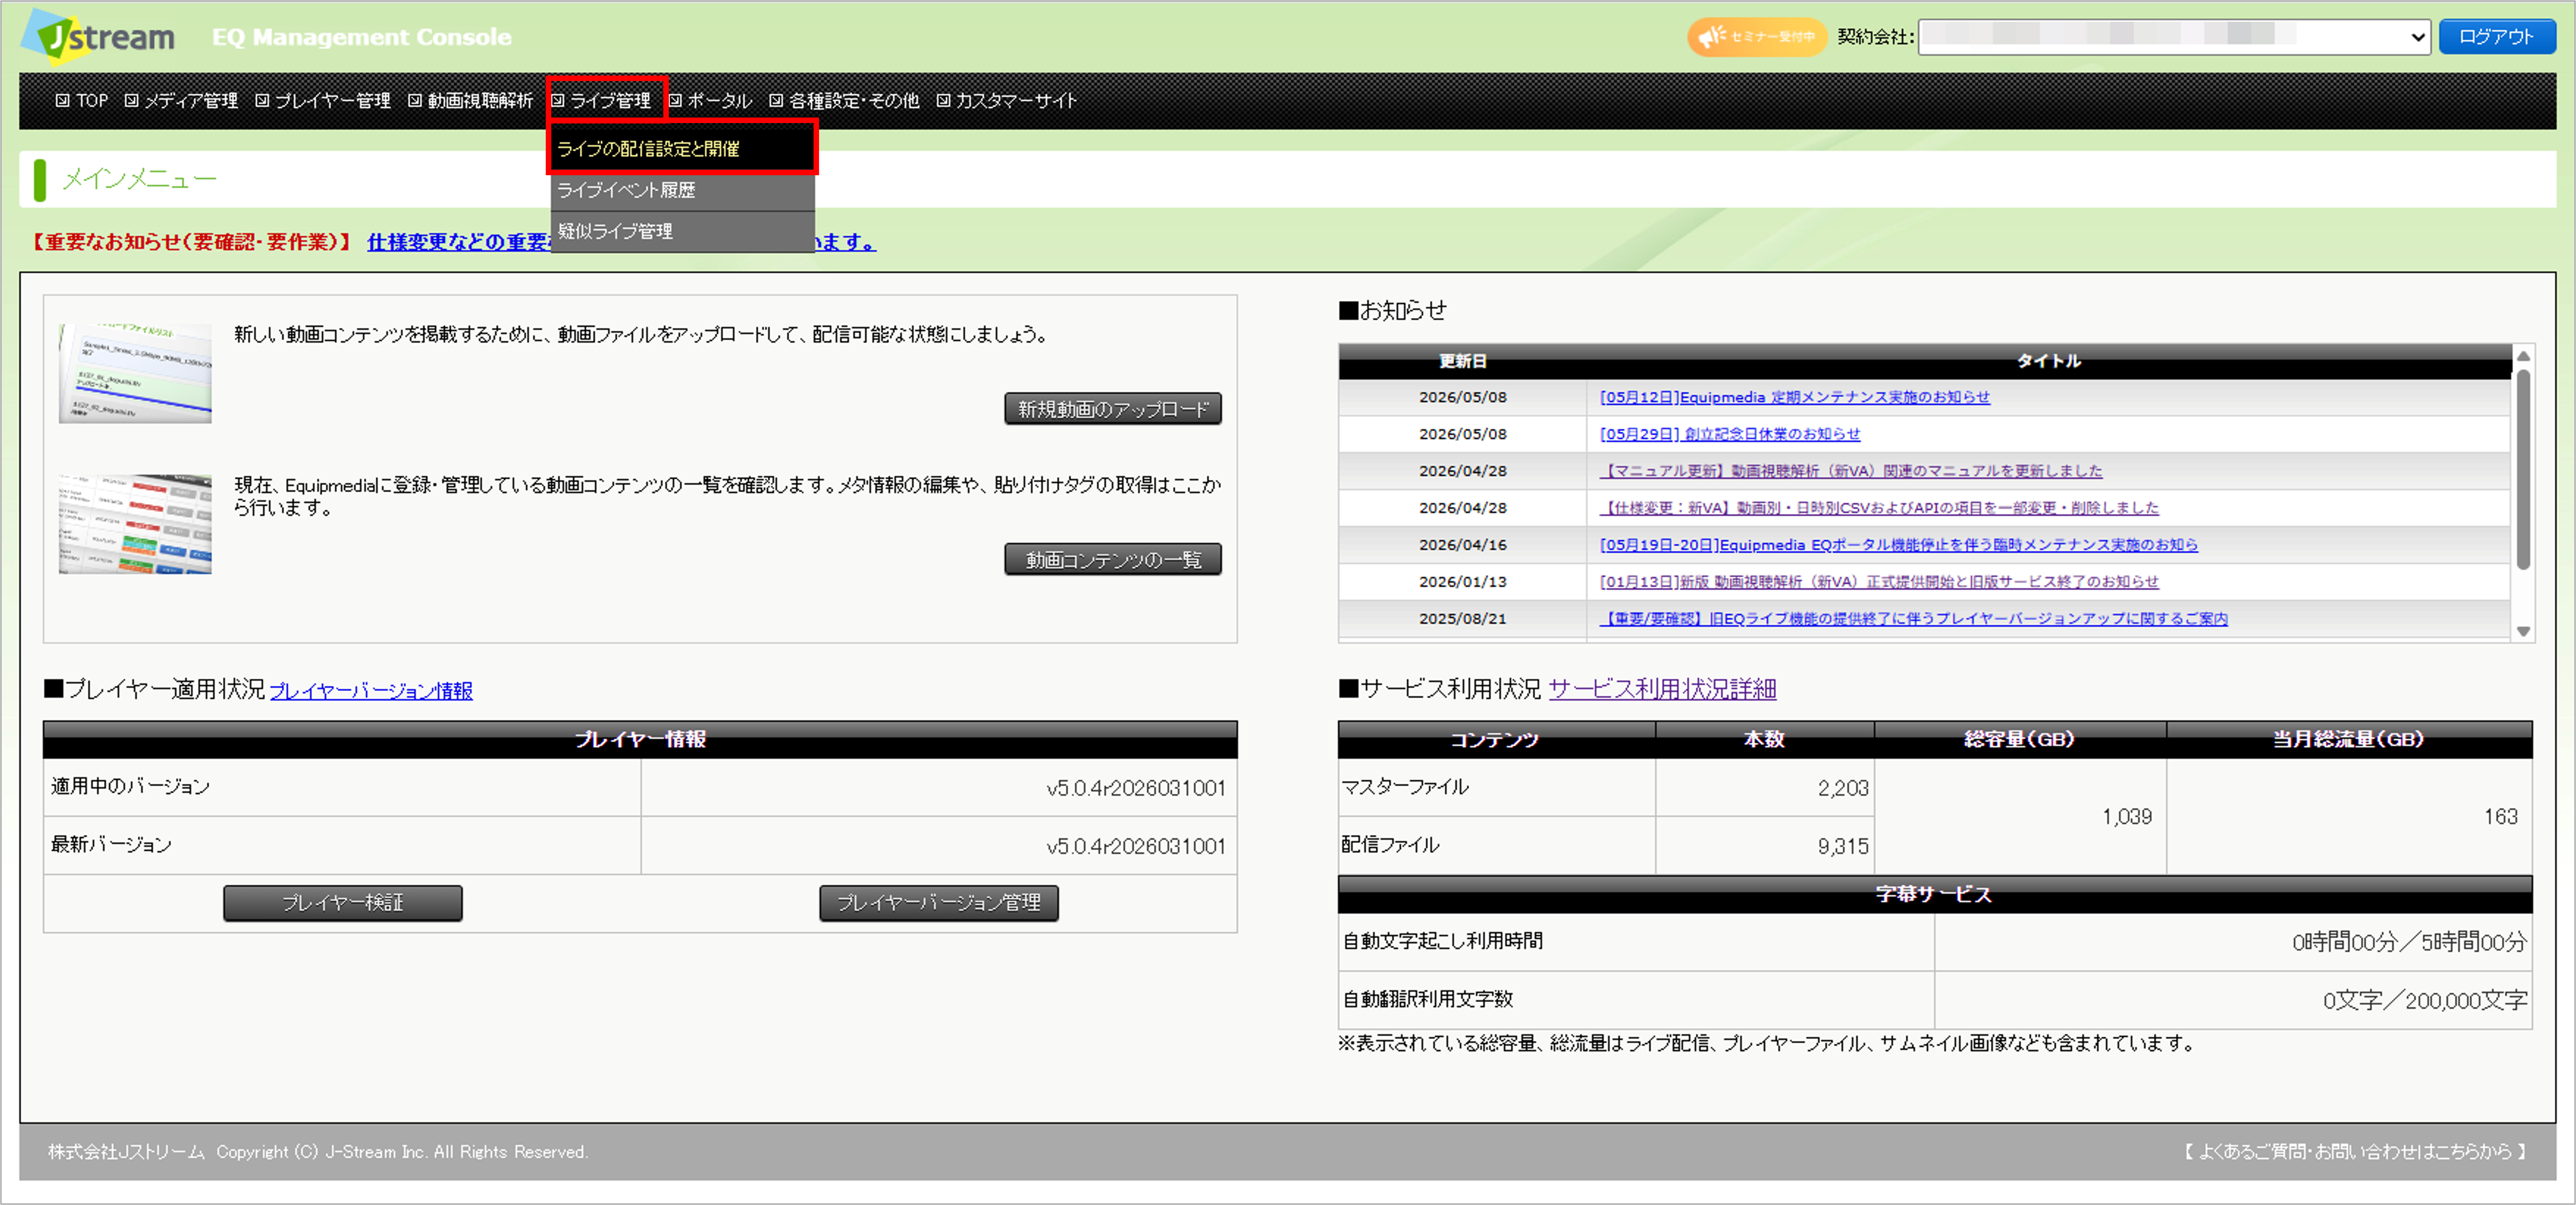Open the 【仕様変更：新VA】 CSV notice

pos(1879,508)
